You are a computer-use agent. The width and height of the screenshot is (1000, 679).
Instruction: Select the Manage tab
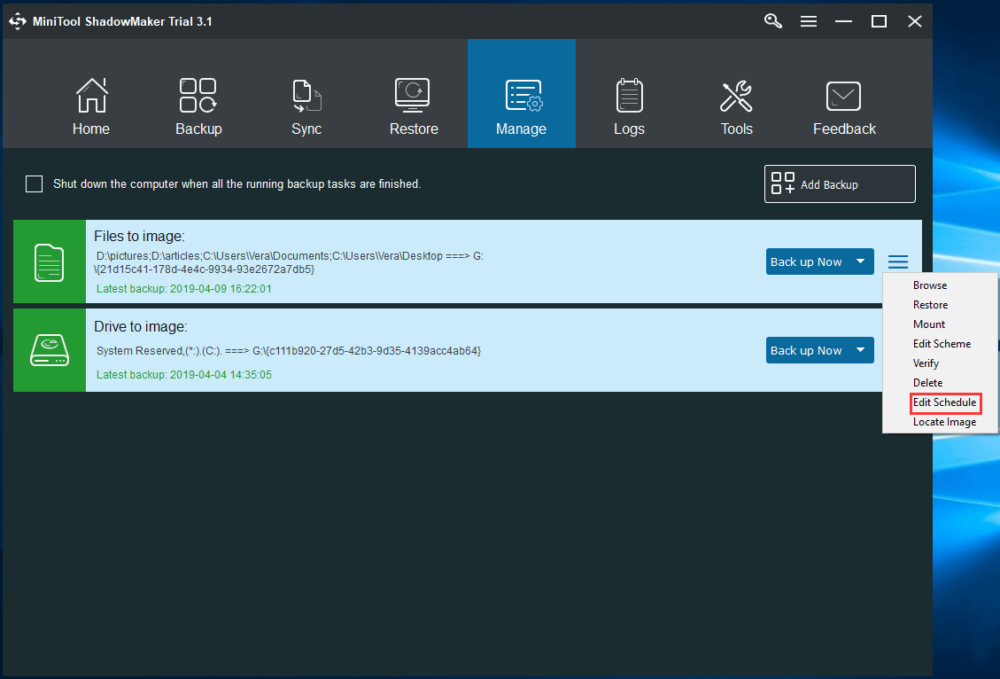point(521,94)
